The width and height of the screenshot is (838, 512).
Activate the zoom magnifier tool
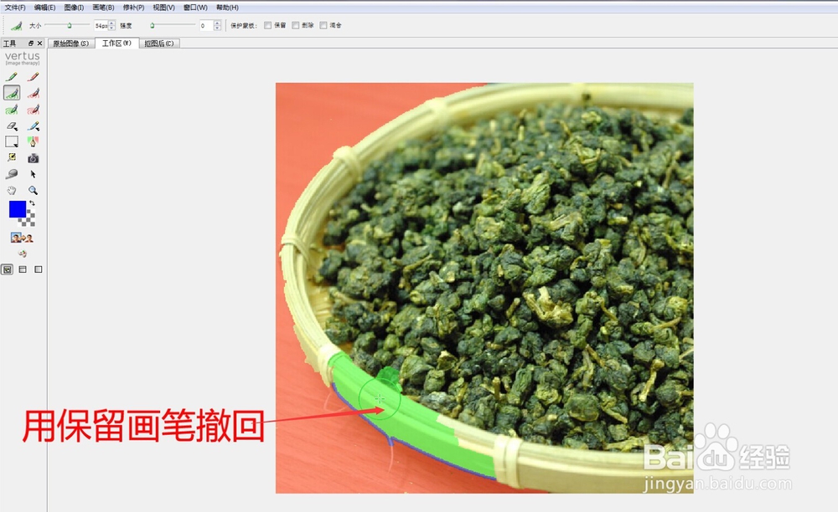coord(32,190)
